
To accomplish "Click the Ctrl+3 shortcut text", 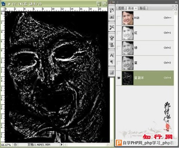I will pyautogui.click(x=167, y=62).
